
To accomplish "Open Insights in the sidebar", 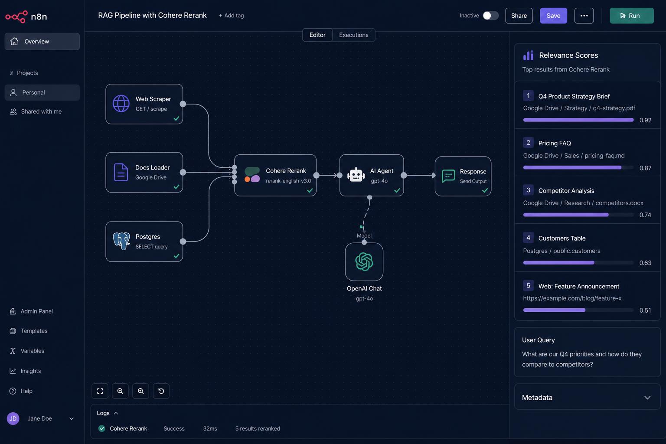I will [x=31, y=371].
